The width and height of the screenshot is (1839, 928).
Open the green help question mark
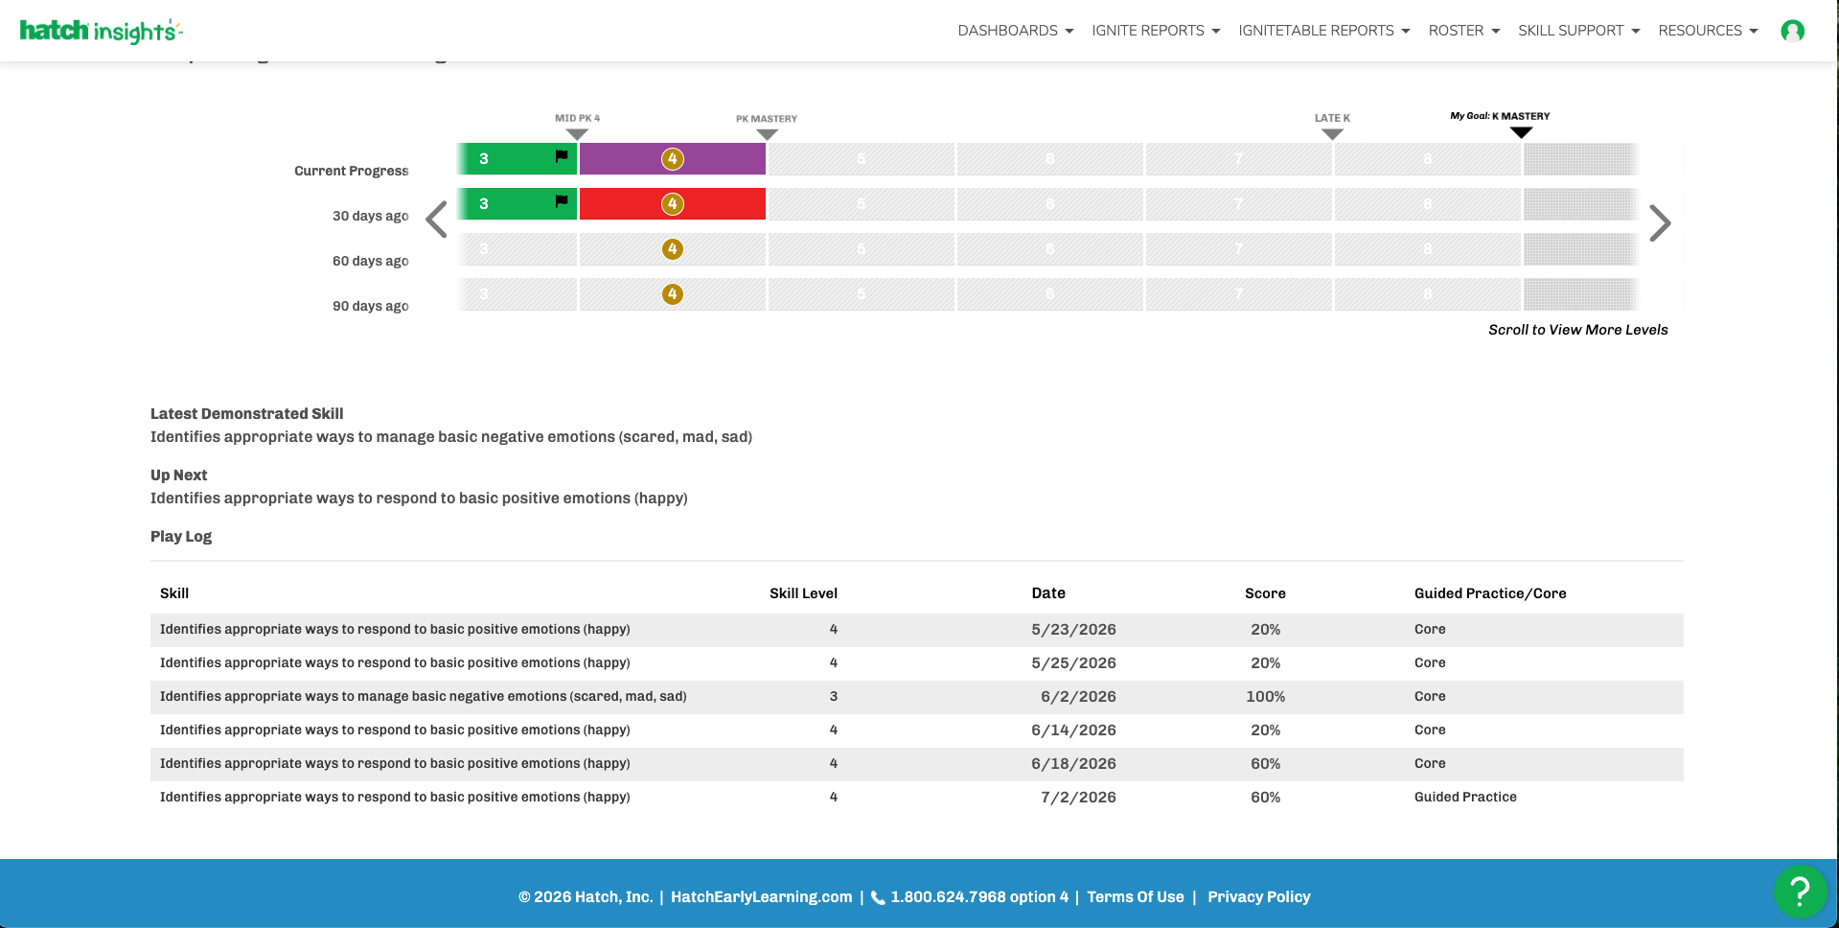pyautogui.click(x=1800, y=892)
